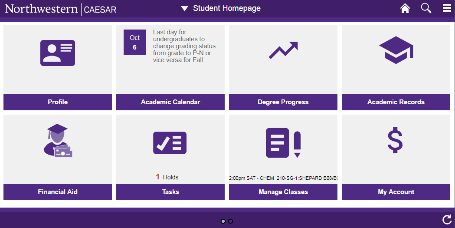Open the Academic Records graduation cap icon
The height and width of the screenshot is (228, 455).
(x=396, y=50)
